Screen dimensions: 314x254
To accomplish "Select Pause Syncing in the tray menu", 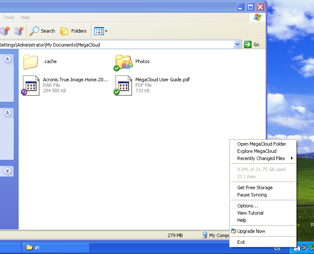I will [x=263, y=195].
